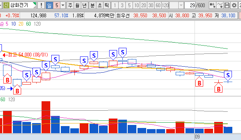Viewport: 241px width, 140px height.
Task: Click the 60 interval button
Action: click(158, 6)
